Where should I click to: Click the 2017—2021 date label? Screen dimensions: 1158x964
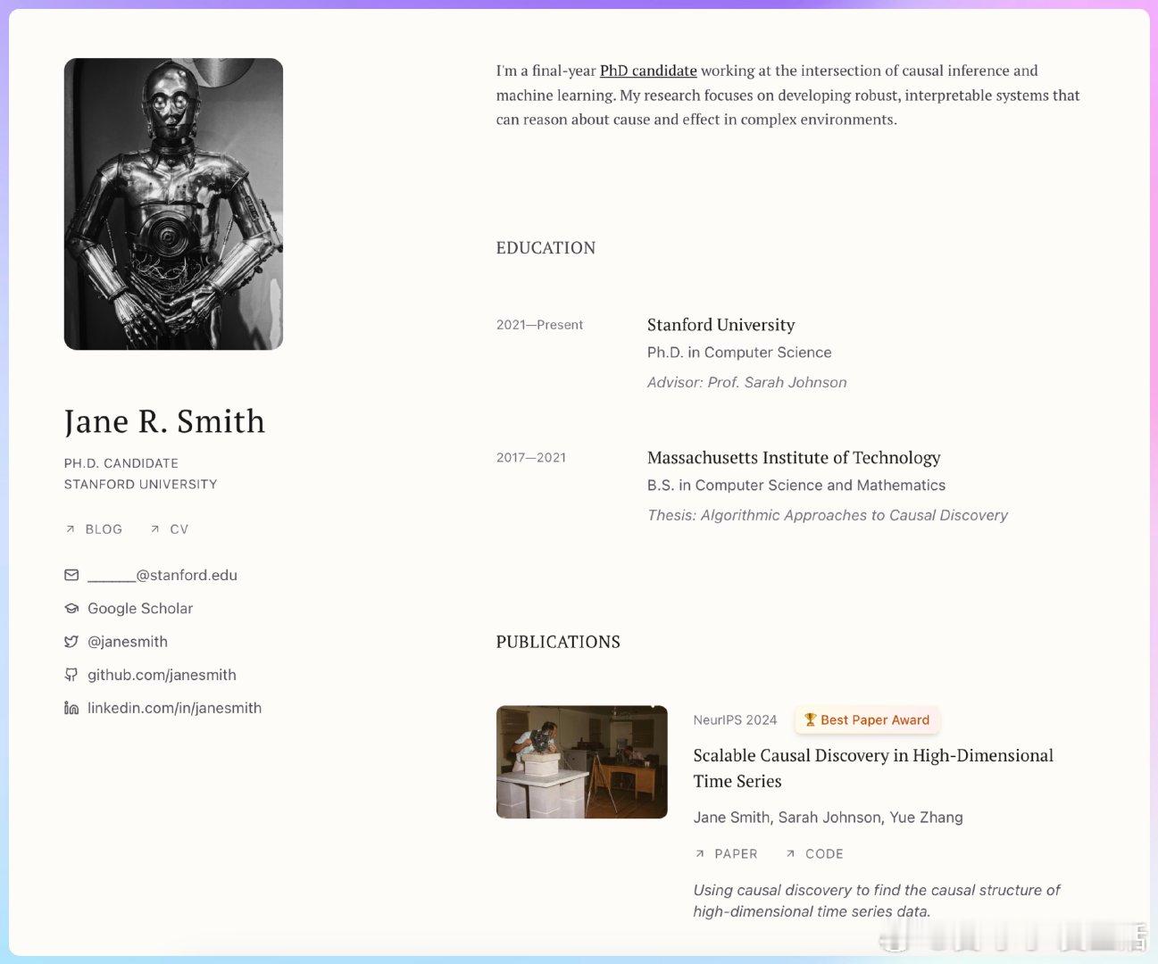531,458
